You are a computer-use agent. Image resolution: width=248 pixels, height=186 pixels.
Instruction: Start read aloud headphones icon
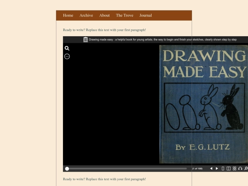coord(240,169)
